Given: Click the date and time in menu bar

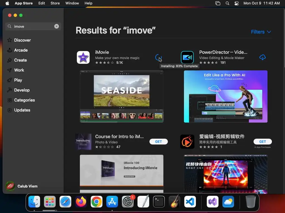Looking at the screenshot, I should point(261,3).
